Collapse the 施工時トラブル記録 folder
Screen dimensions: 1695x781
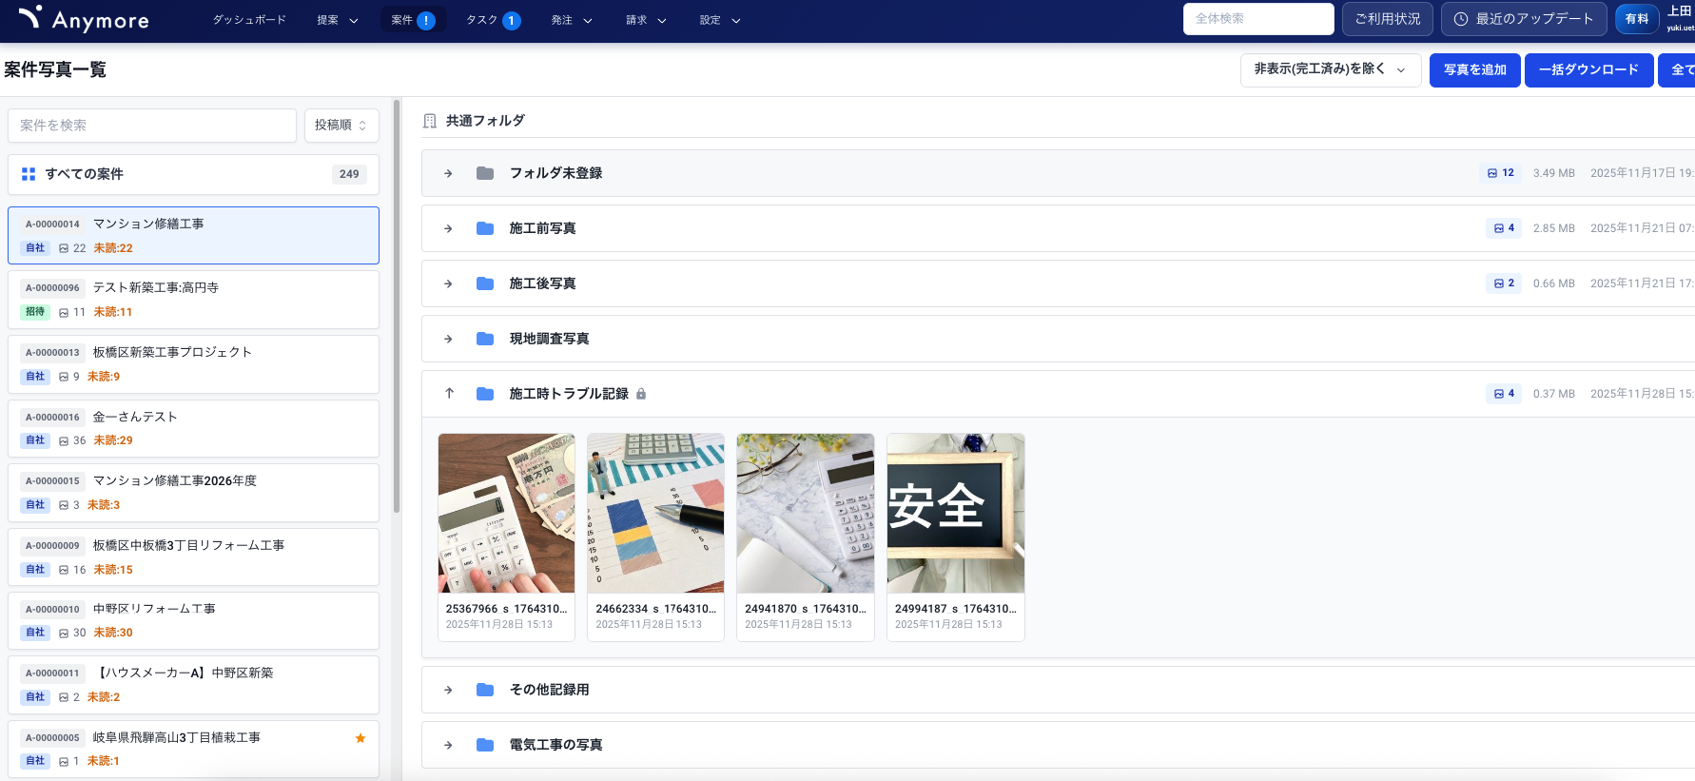point(449,394)
